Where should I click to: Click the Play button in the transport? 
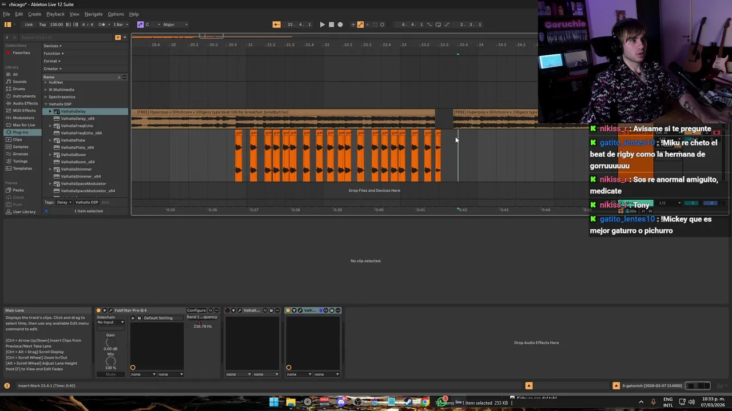pyautogui.click(x=322, y=25)
